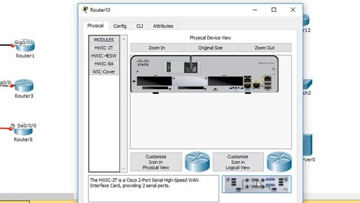This screenshot has height=203, width=360.
Task: Click the module list scroll up arrow
Action: click(x=124, y=39)
